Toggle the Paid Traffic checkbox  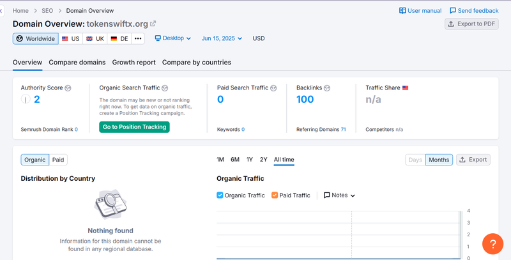275,195
